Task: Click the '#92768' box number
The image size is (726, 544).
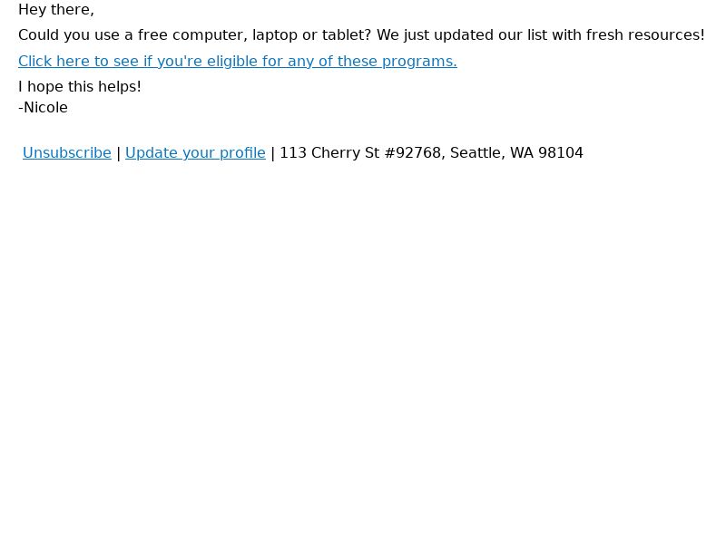Action: [x=413, y=152]
